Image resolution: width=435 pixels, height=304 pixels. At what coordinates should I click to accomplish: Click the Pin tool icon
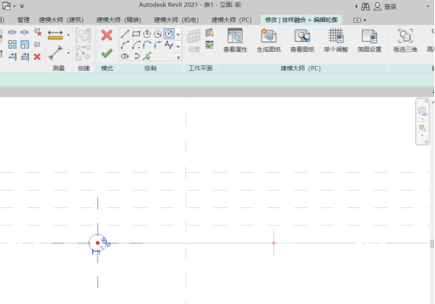pyautogui.click(x=37, y=45)
